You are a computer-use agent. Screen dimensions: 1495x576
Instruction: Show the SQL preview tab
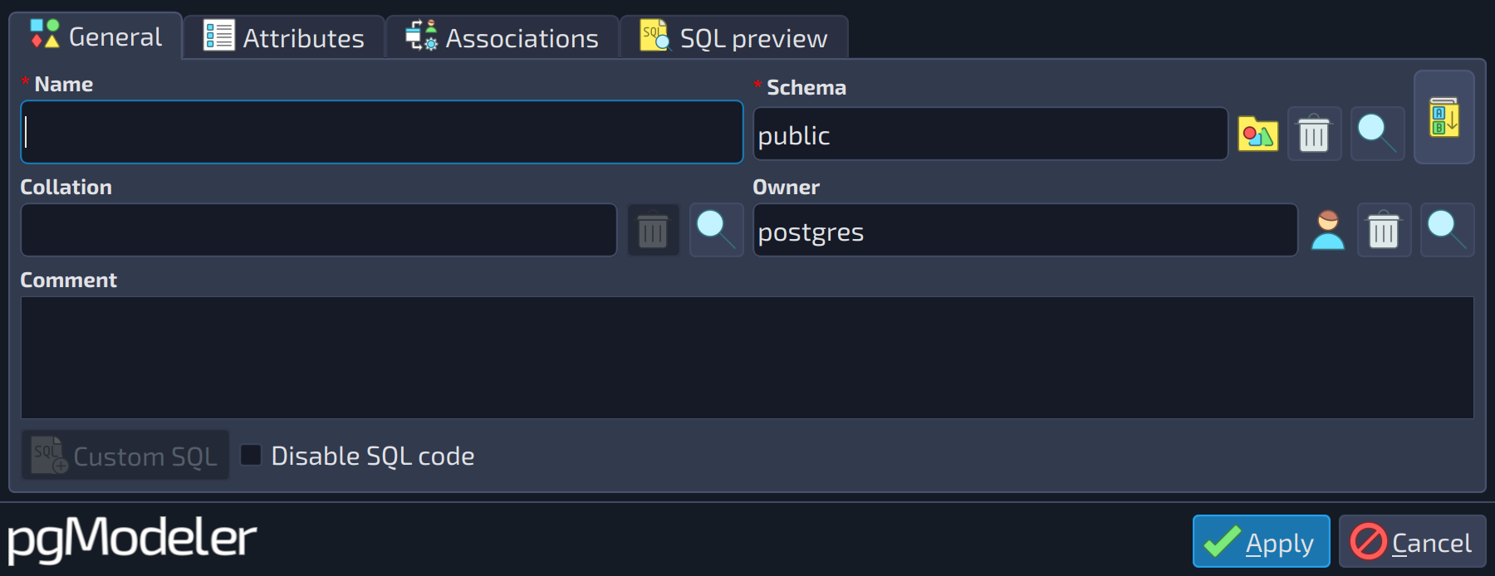click(734, 37)
